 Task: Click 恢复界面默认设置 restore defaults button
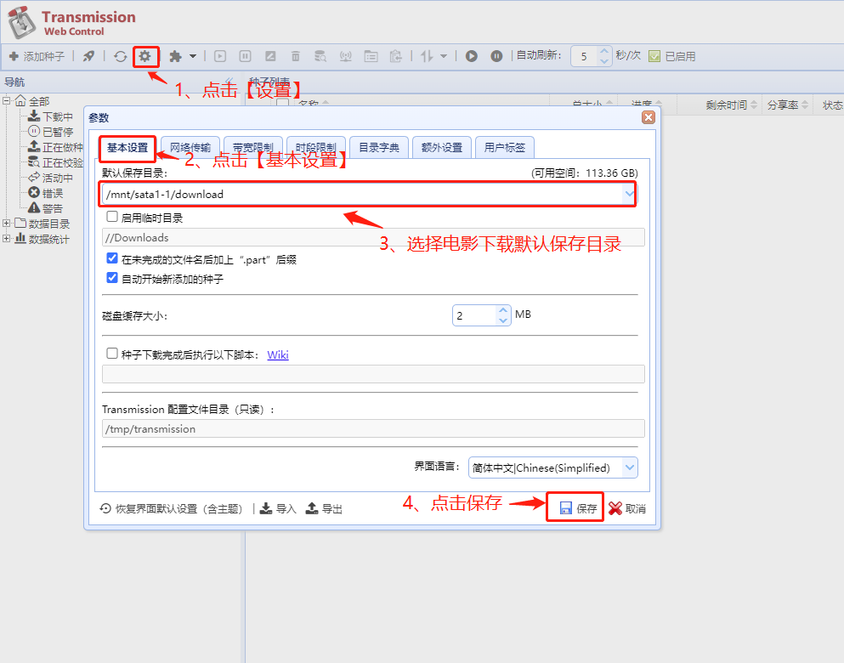click(172, 508)
